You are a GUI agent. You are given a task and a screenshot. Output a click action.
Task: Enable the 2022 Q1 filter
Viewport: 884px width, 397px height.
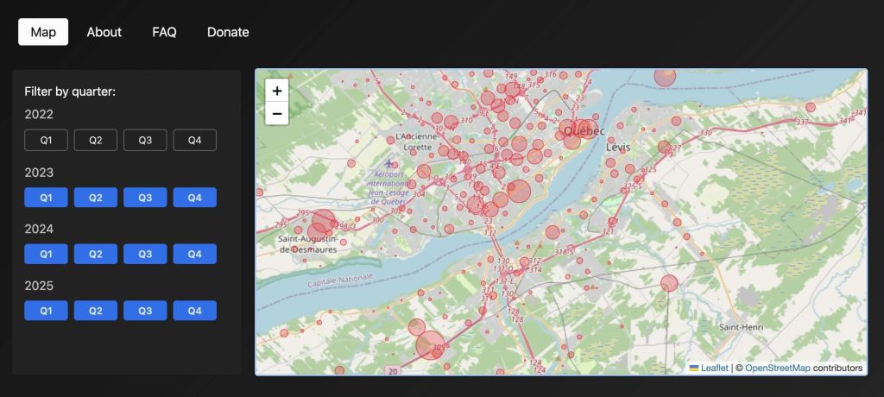click(x=47, y=141)
